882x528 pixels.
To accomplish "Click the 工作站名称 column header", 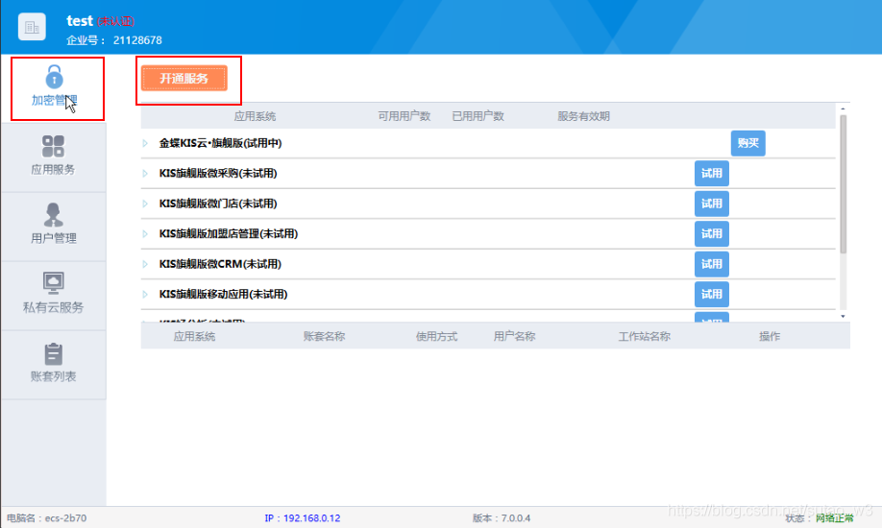I will click(644, 336).
